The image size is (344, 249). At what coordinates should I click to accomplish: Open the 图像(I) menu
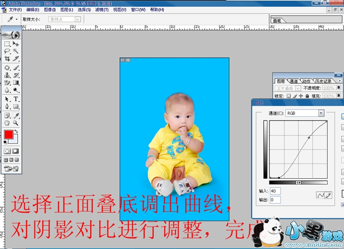click(x=50, y=10)
